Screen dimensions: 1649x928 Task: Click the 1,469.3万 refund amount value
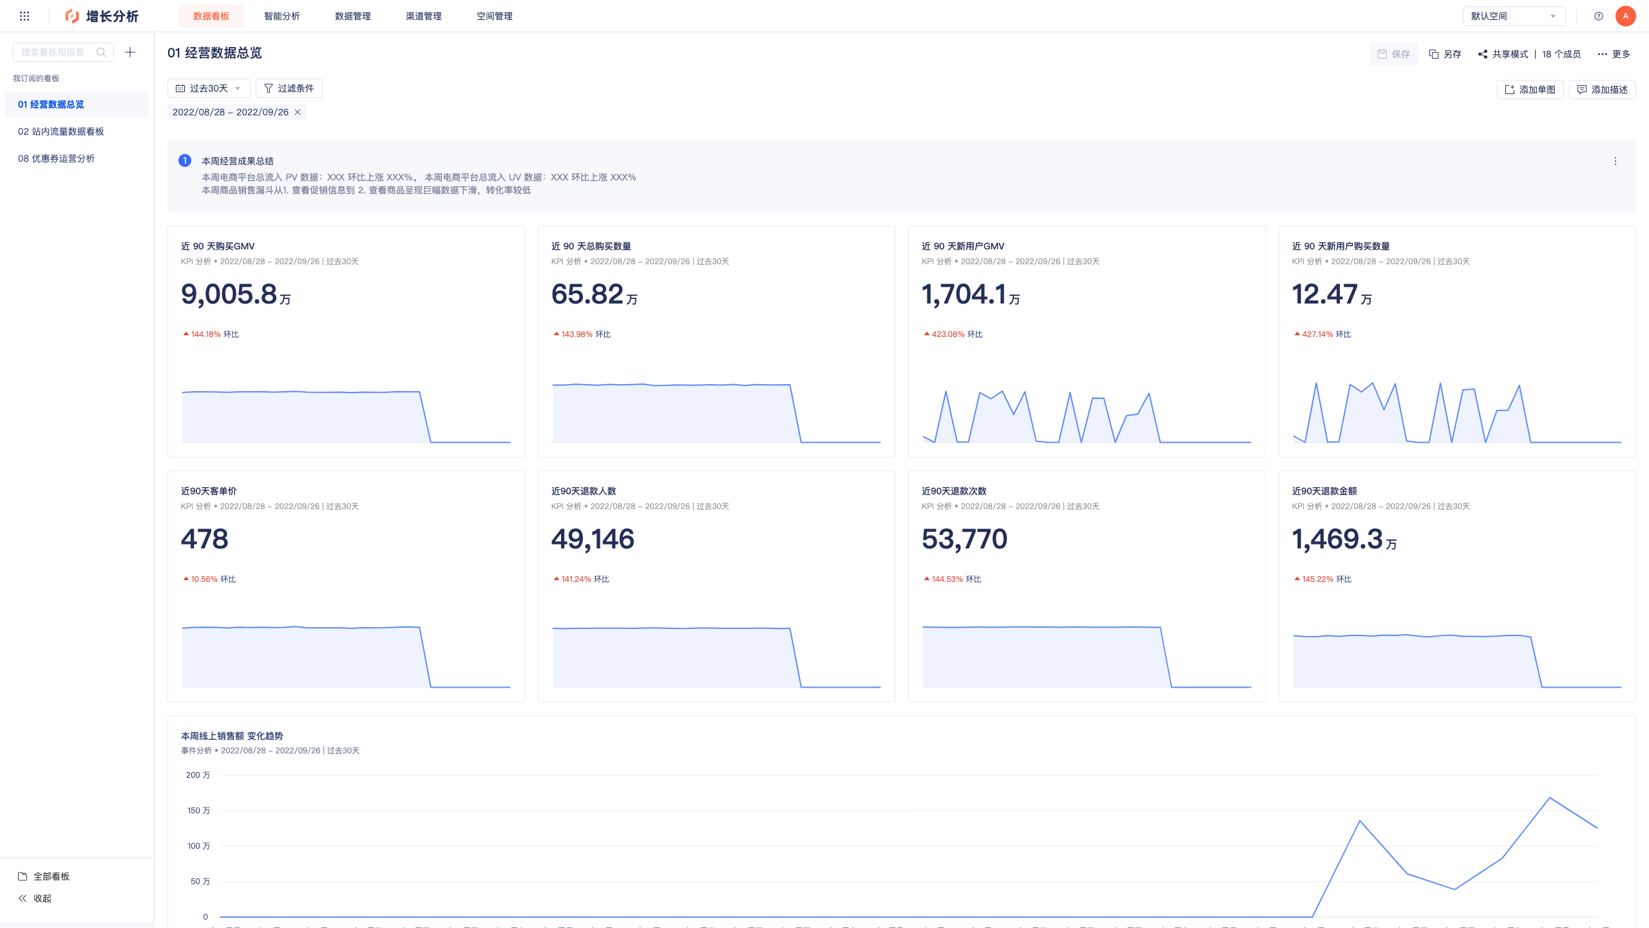tap(1344, 539)
